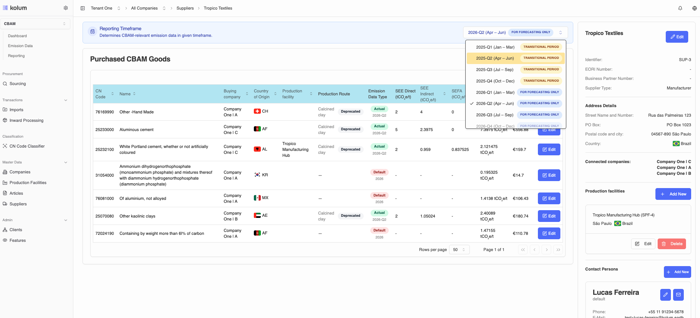Open the CBAM module dropdown
The image size is (700, 318).
click(x=35, y=24)
